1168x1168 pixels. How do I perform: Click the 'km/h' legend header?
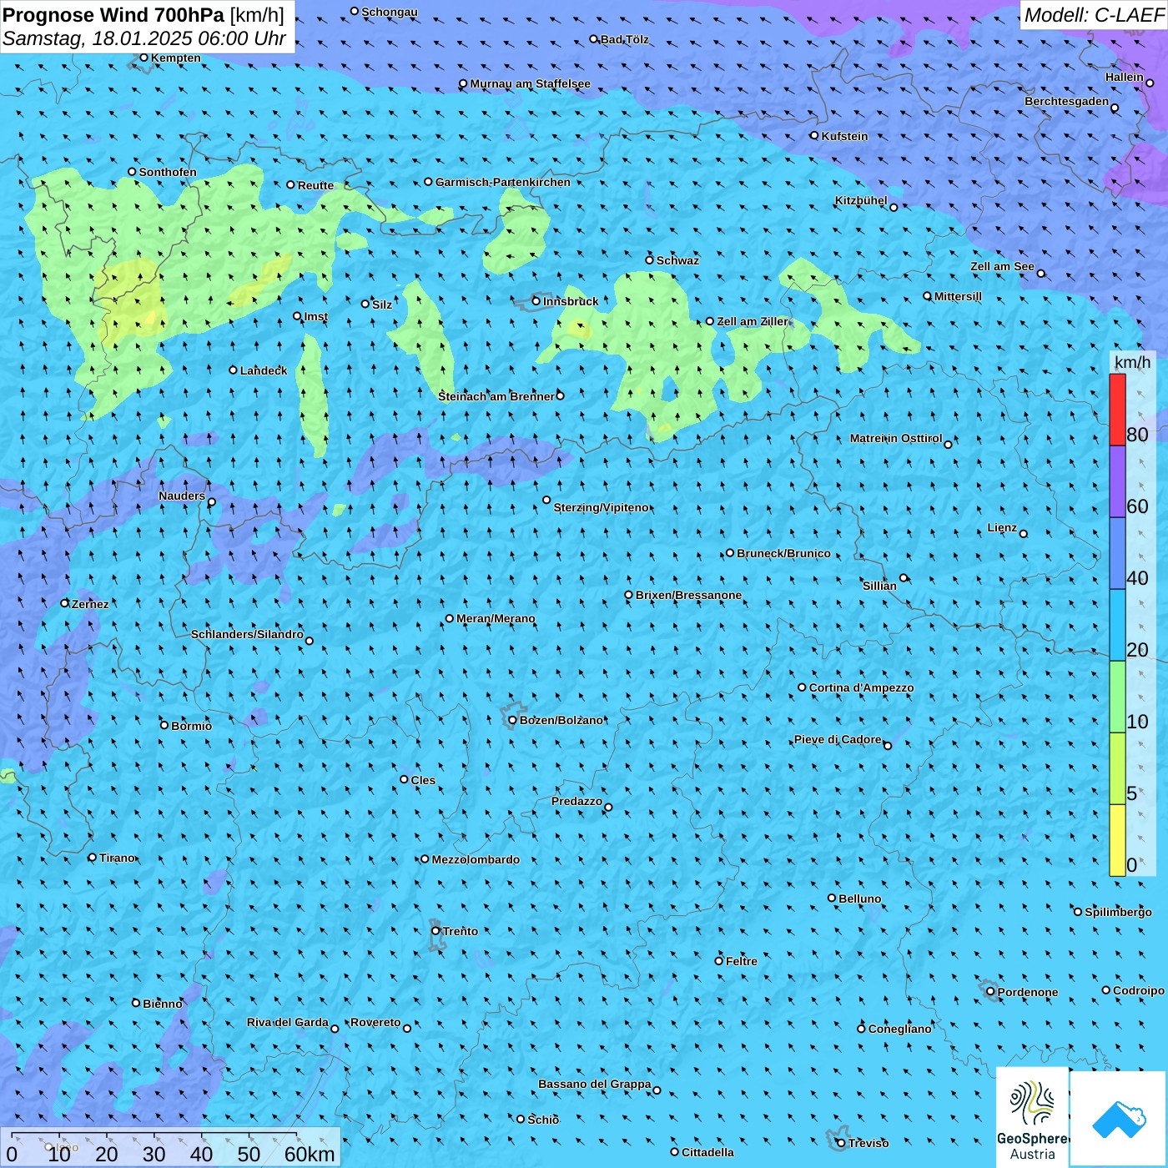(1132, 362)
